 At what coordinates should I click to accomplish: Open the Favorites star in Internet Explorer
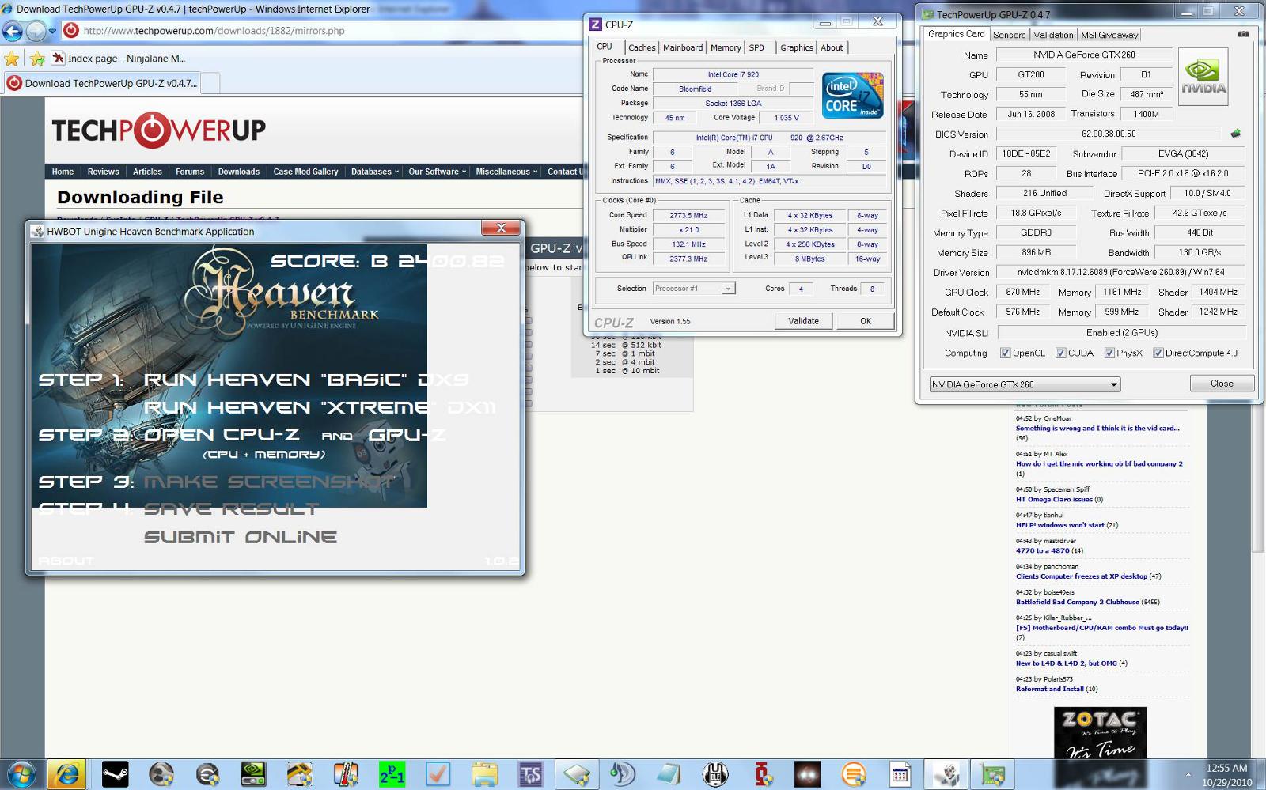tap(11, 59)
